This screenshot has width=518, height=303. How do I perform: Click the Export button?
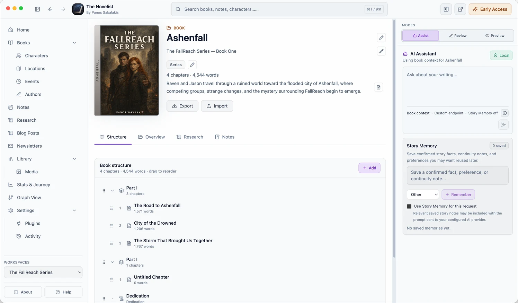(182, 106)
